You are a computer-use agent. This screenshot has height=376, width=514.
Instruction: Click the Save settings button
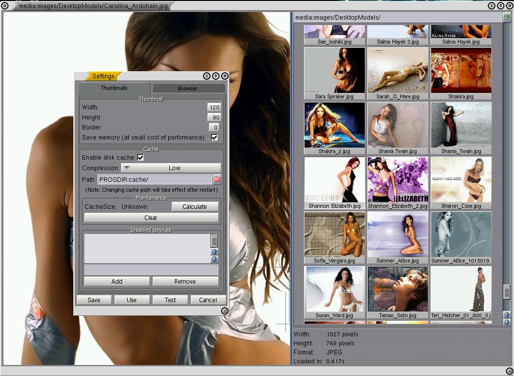coord(94,300)
